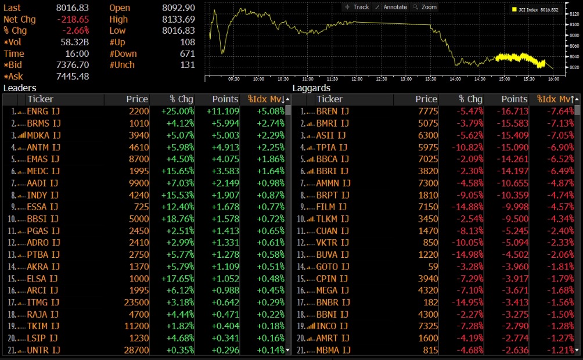Open BREN IJ ticker in Laggards
This screenshot has width=583, height=360.
click(332, 111)
